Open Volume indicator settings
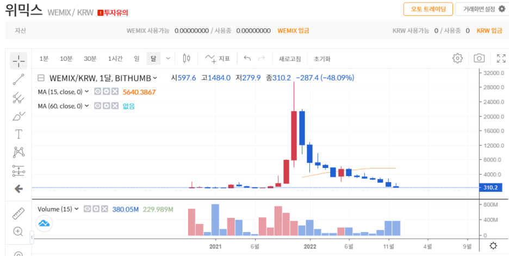 pos(96,209)
